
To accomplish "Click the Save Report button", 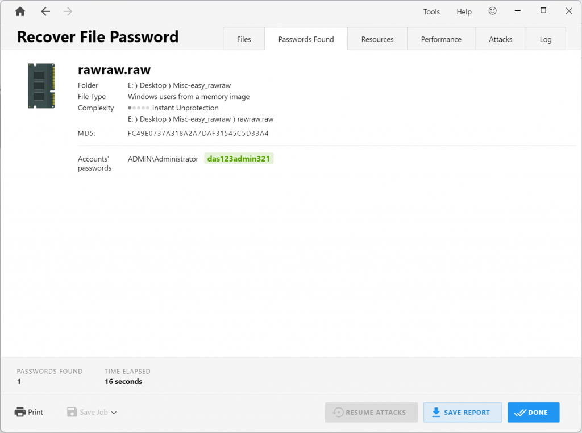I will coord(462,413).
